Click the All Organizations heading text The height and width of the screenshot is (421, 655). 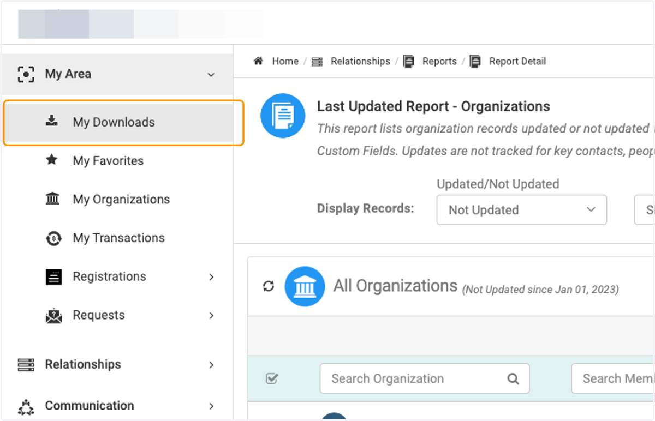(395, 286)
